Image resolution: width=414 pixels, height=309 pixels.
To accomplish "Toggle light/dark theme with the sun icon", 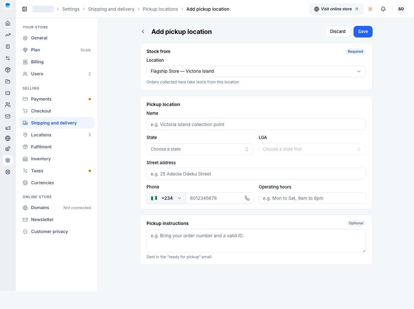I will coord(370,9).
